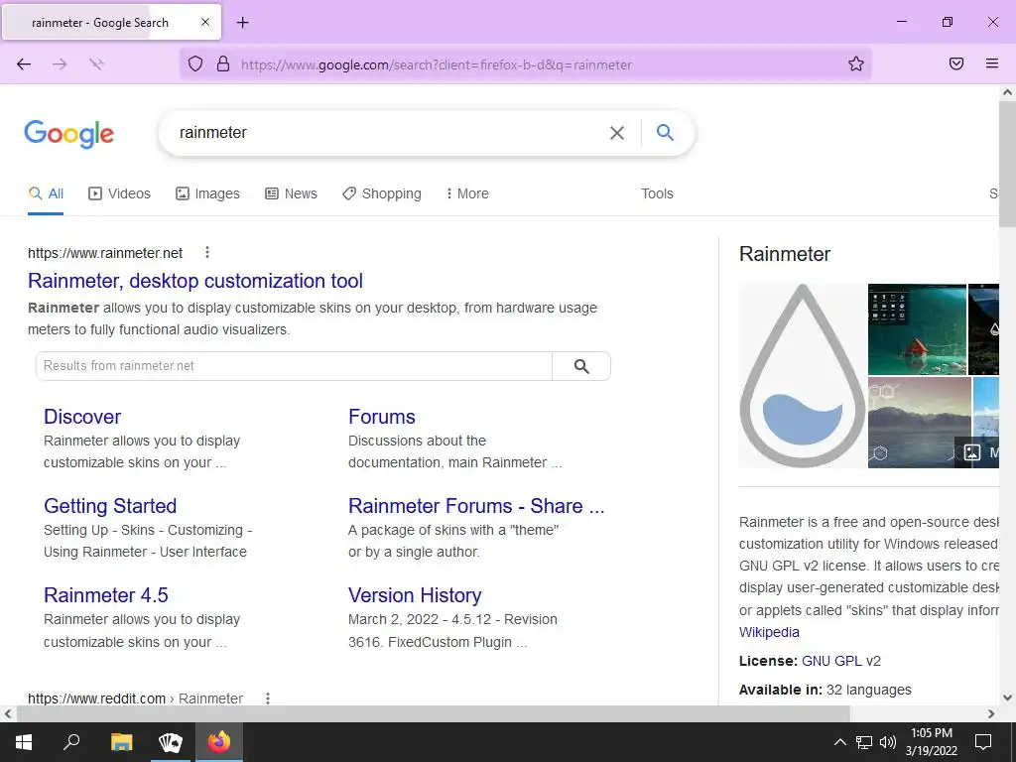Viewport: 1016px width, 762px height.
Task: Open network status tray icon
Action: coord(864,742)
